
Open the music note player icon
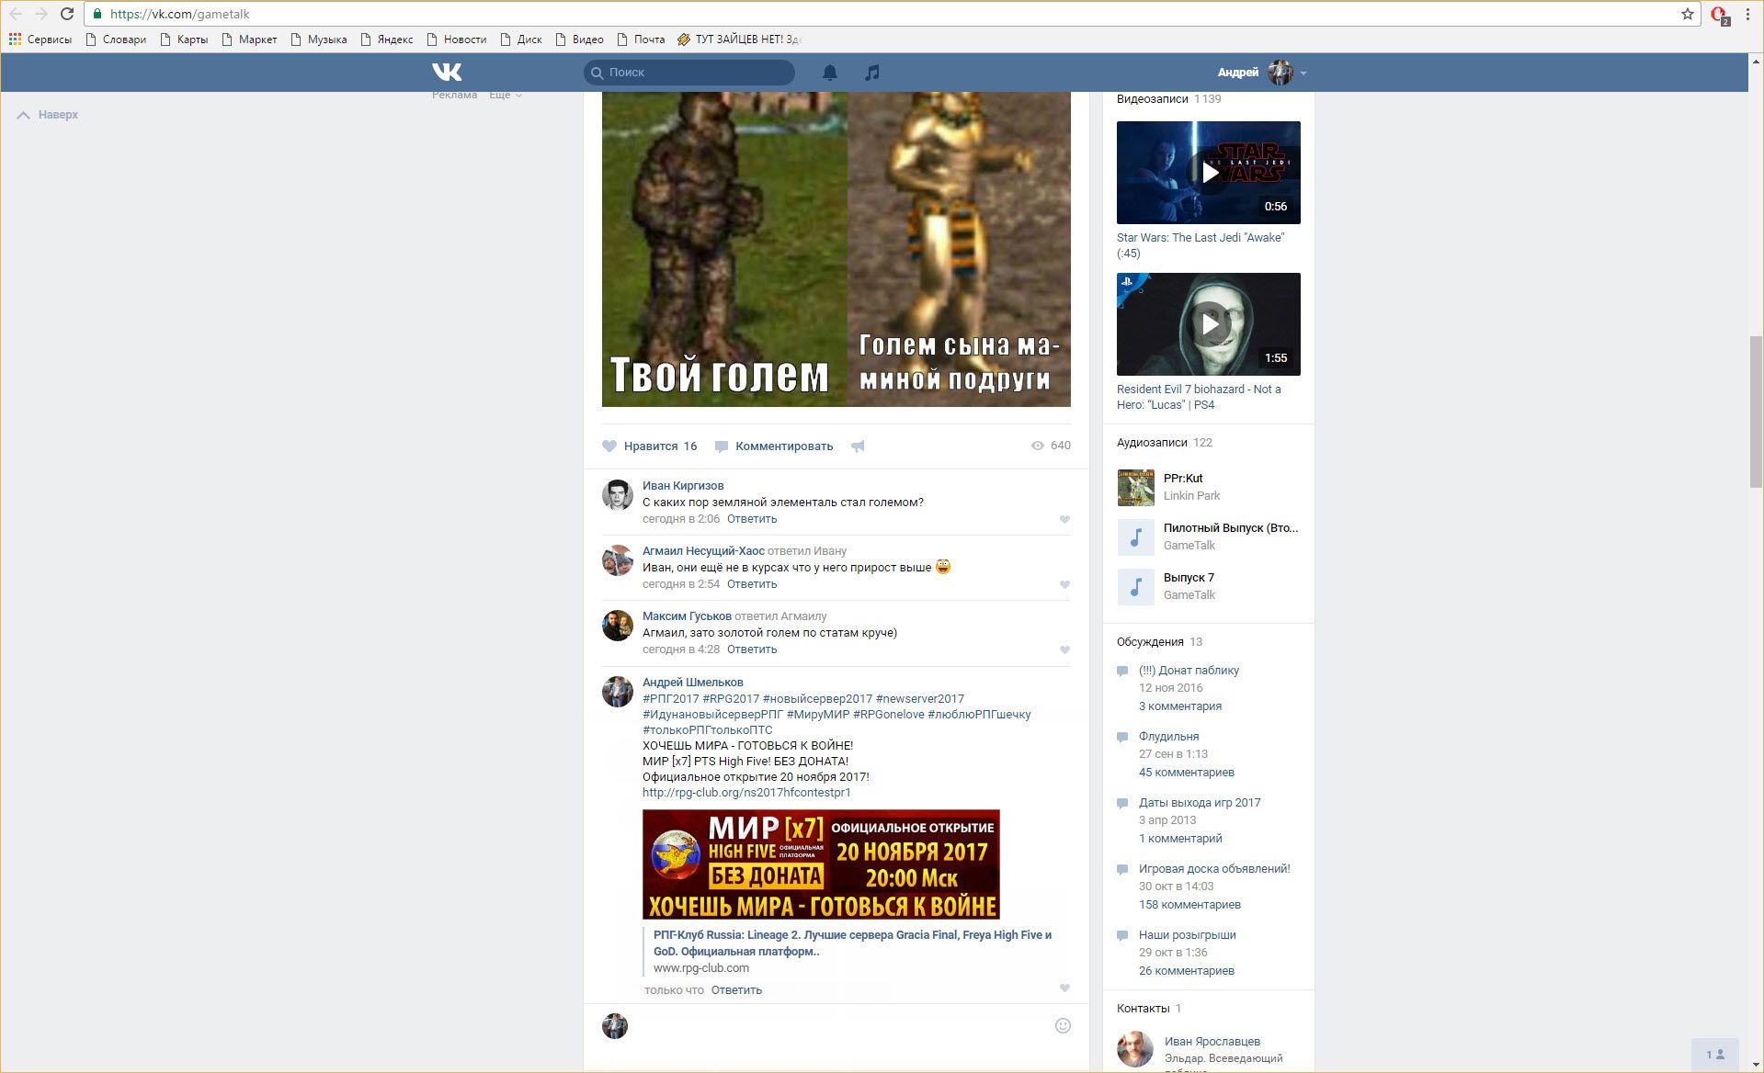click(871, 72)
